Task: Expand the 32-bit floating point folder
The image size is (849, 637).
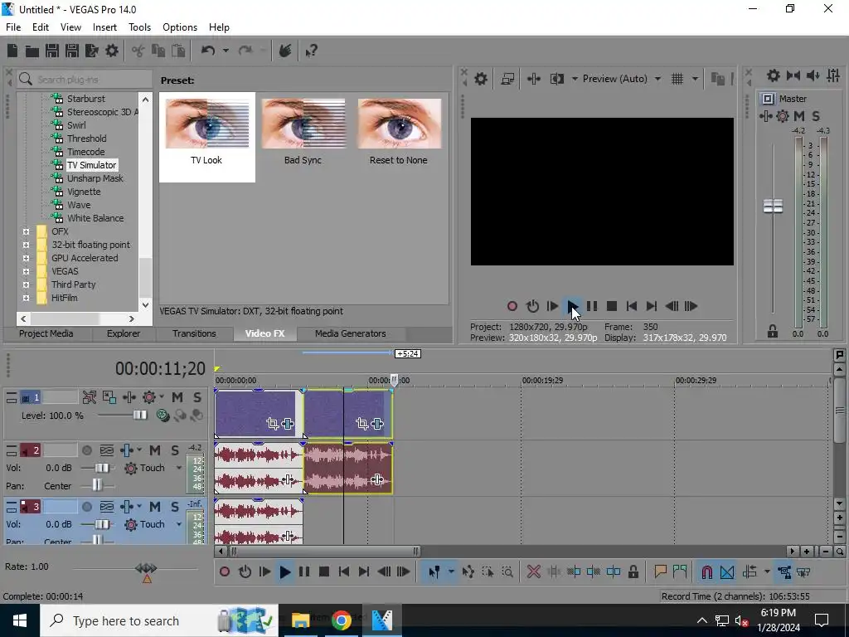Action: pyautogui.click(x=26, y=245)
